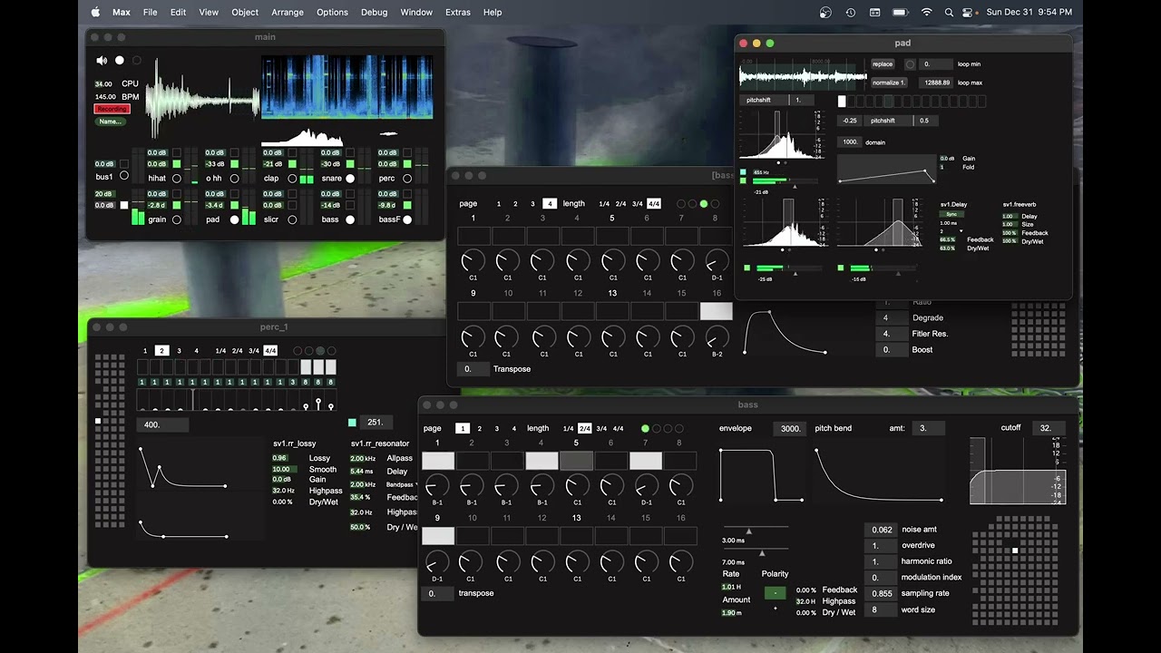Toggle the green mute box on hihat channel
Image resolution: width=1161 pixels, height=653 pixels.
coord(177,164)
